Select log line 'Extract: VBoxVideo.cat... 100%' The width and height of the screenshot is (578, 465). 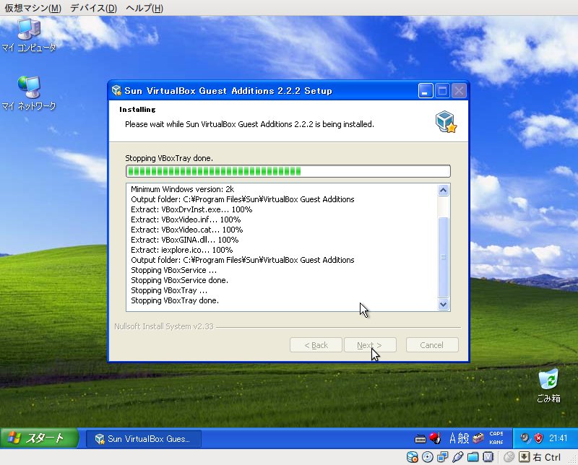point(187,230)
